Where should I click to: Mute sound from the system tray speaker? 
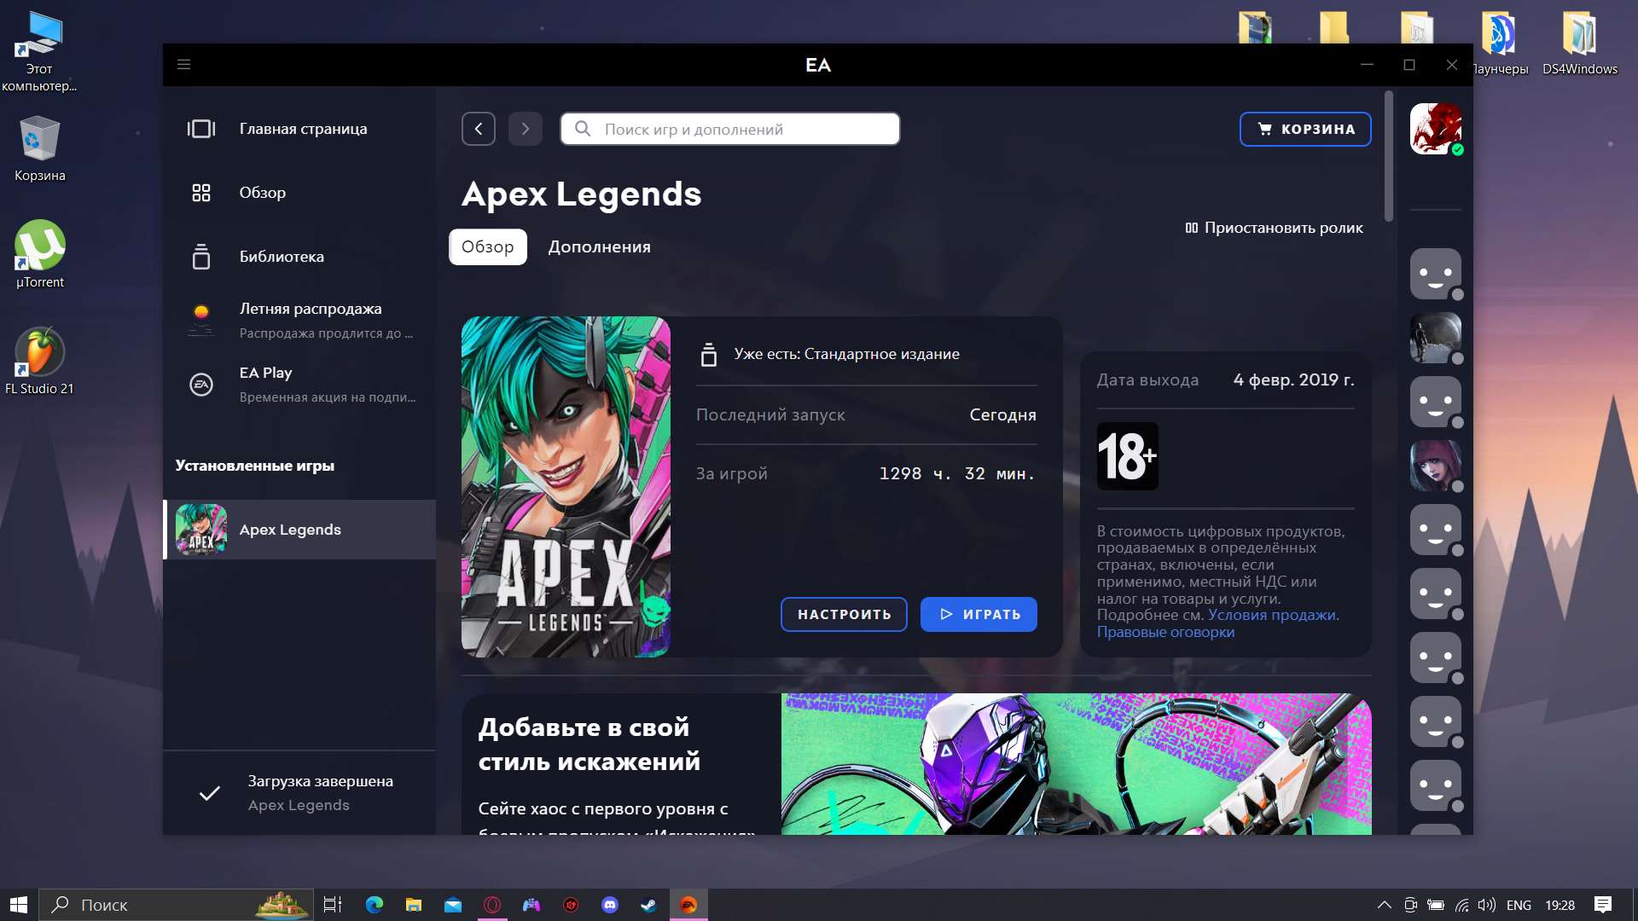coord(1488,906)
